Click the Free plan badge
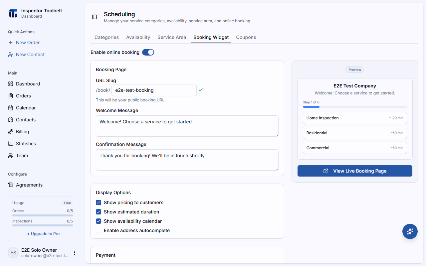The width and height of the screenshot is (426, 266). pos(67,203)
